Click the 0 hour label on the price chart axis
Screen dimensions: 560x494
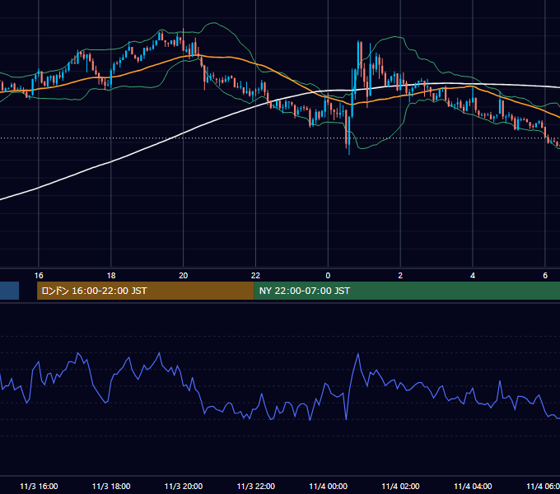click(328, 276)
